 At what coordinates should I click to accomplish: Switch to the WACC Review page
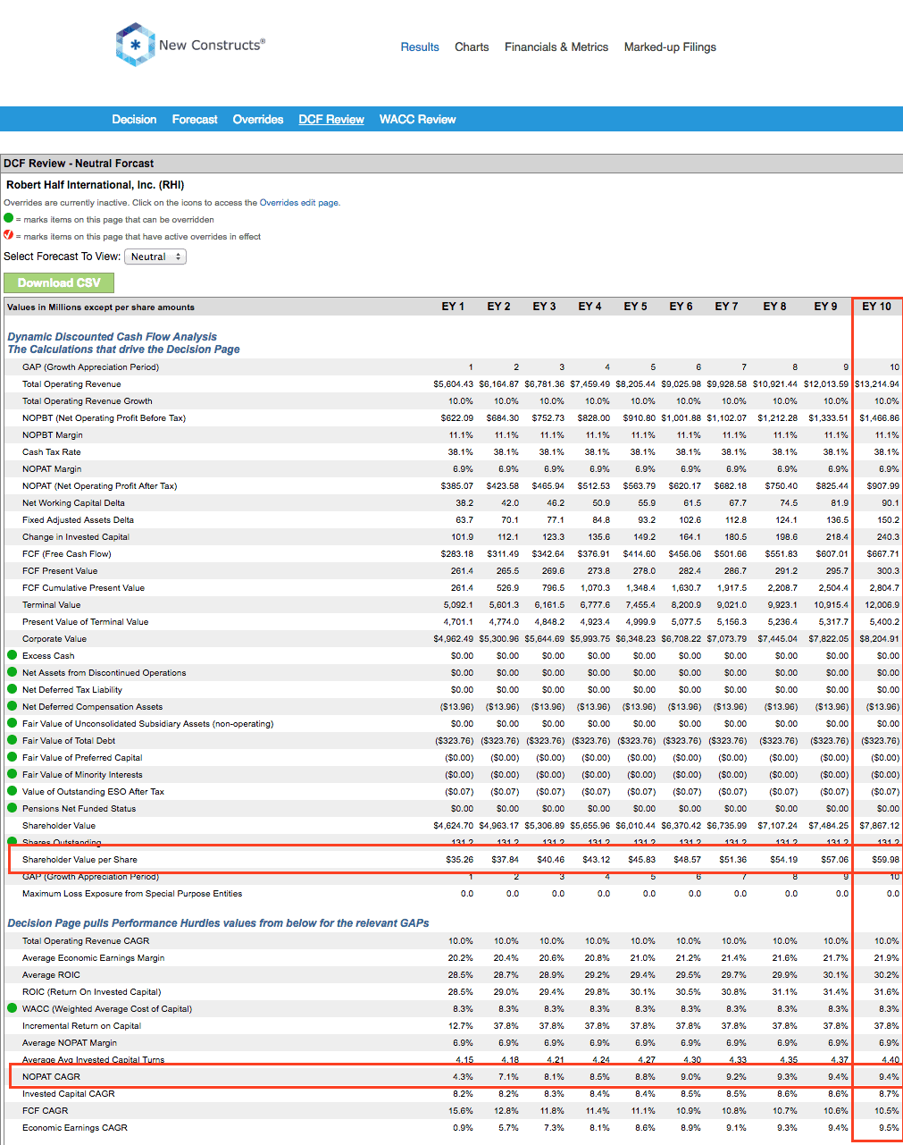(417, 119)
